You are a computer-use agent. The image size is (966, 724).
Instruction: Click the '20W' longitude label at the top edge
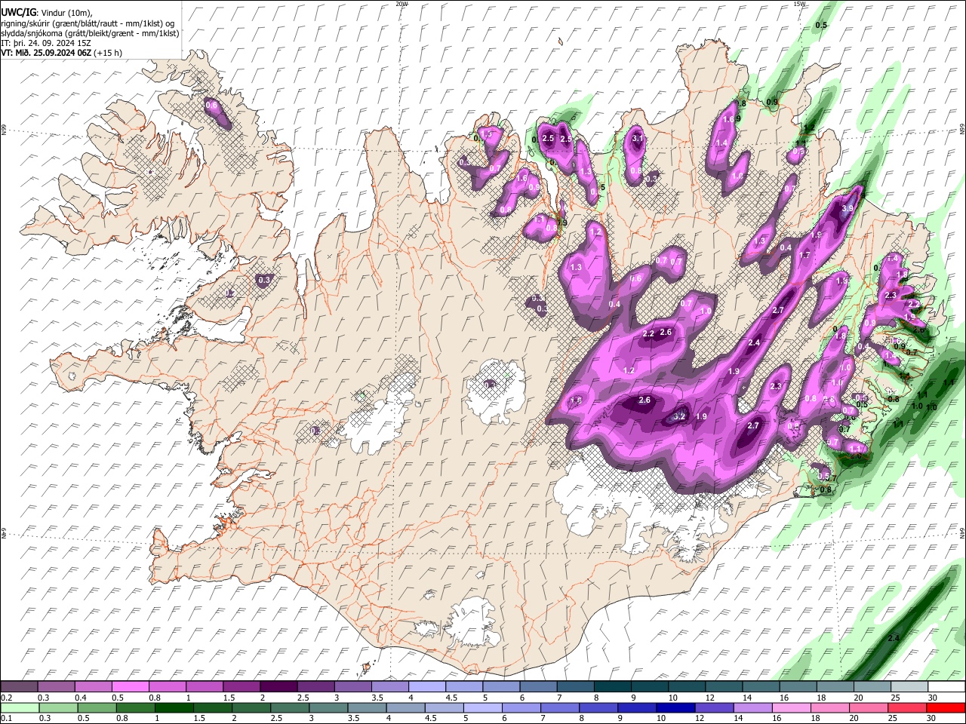pyautogui.click(x=401, y=4)
